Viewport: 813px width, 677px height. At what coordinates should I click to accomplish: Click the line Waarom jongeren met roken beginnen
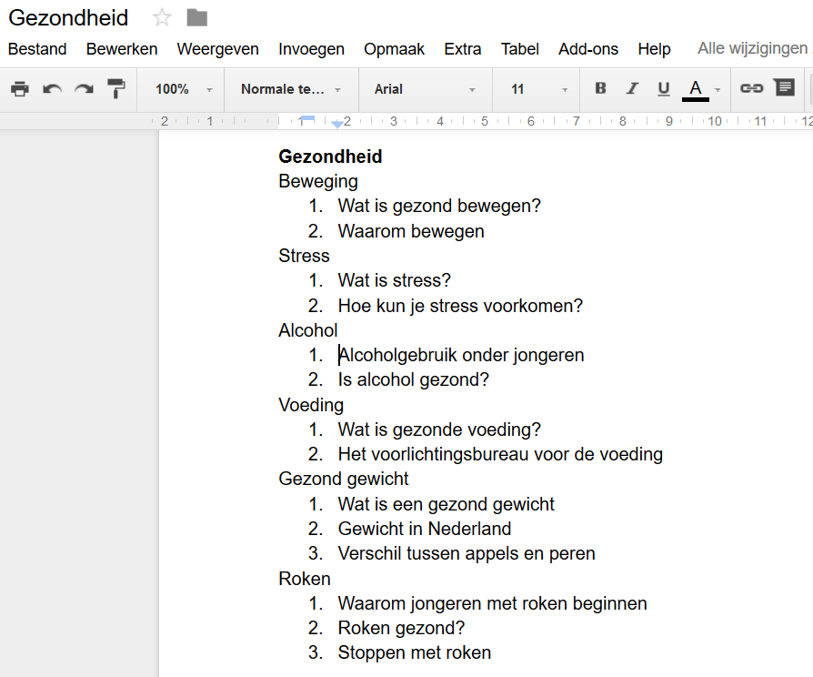[493, 604]
